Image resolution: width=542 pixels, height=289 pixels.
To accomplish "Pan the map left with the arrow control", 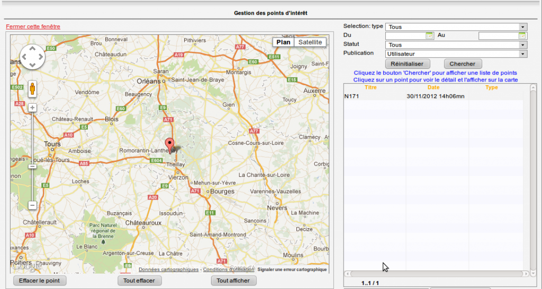I will coord(24,57).
